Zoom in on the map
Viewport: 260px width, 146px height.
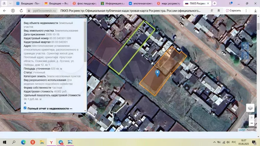tap(252, 117)
